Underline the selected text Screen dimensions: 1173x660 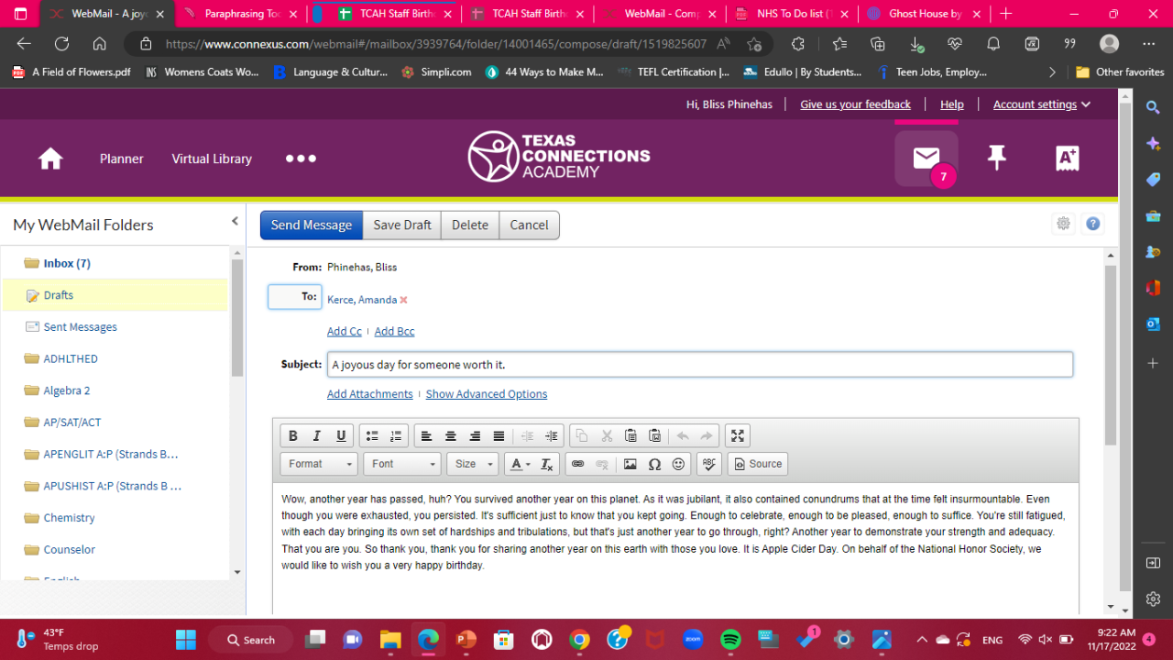point(341,436)
